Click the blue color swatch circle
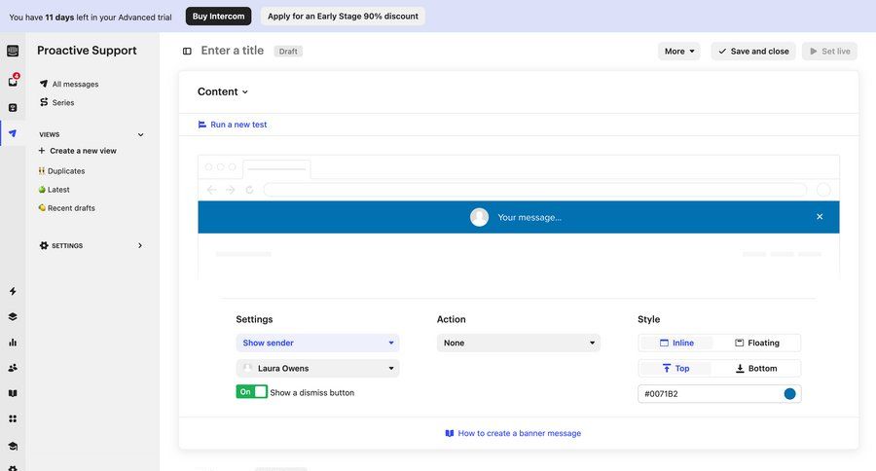Image resolution: width=876 pixels, height=471 pixels. pyautogui.click(x=789, y=394)
